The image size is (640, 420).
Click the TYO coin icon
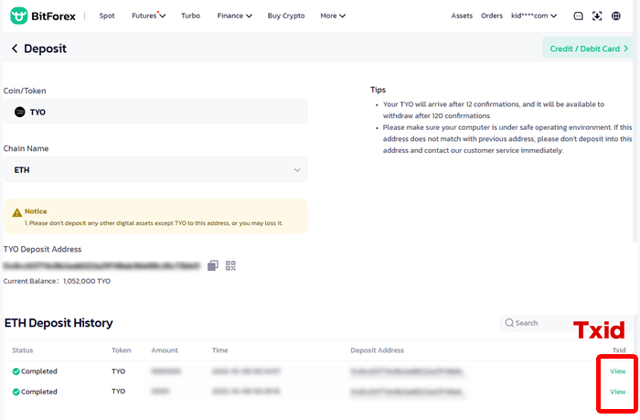point(19,112)
